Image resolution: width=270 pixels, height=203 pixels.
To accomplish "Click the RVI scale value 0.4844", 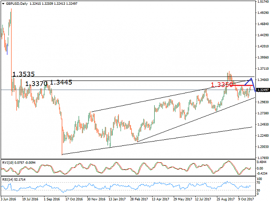I will [261, 162].
